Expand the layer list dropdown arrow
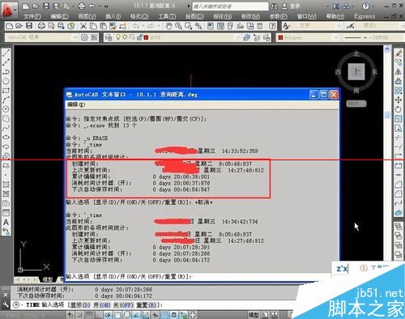 tap(237, 37)
